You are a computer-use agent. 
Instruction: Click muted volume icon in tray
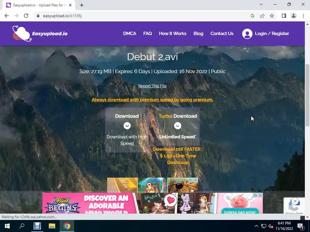click(x=271, y=226)
